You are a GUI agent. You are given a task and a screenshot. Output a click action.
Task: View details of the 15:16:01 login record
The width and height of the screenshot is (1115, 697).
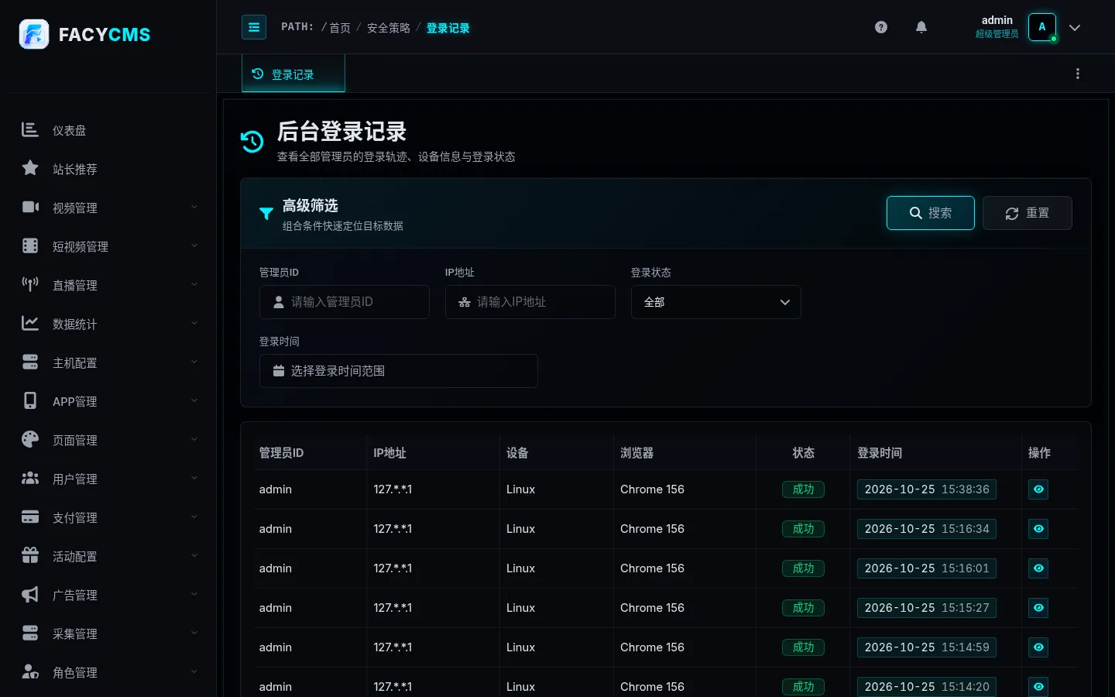point(1038,568)
